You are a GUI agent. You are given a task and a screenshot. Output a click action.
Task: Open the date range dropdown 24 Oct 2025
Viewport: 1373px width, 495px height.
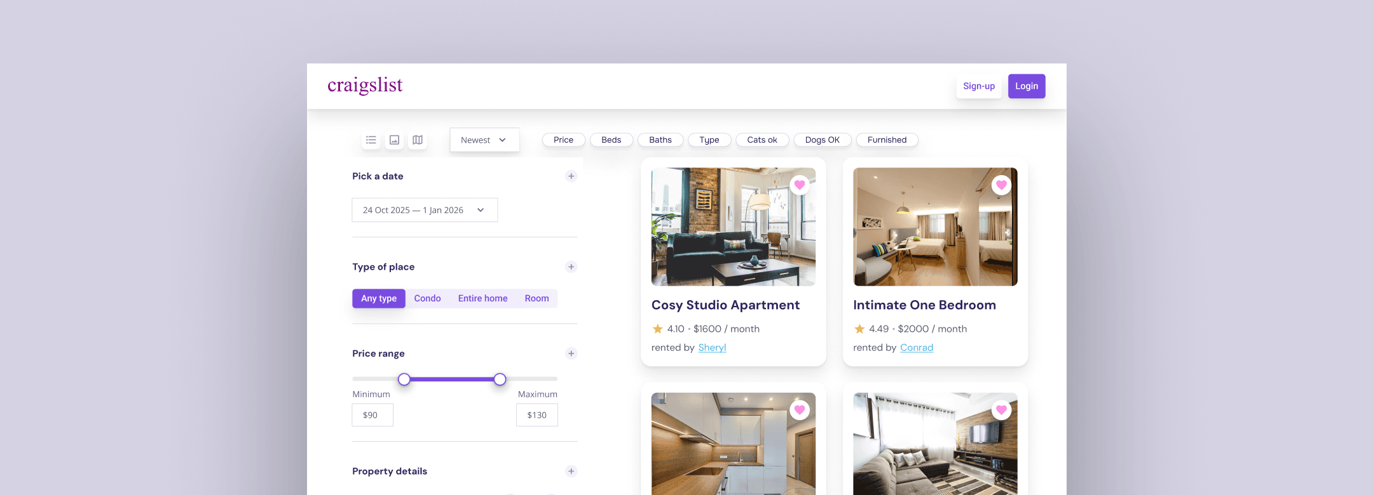[x=425, y=210]
